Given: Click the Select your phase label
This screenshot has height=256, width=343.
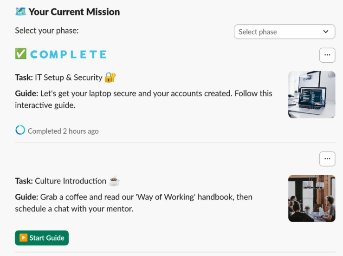Looking at the screenshot, I should 47,31.
